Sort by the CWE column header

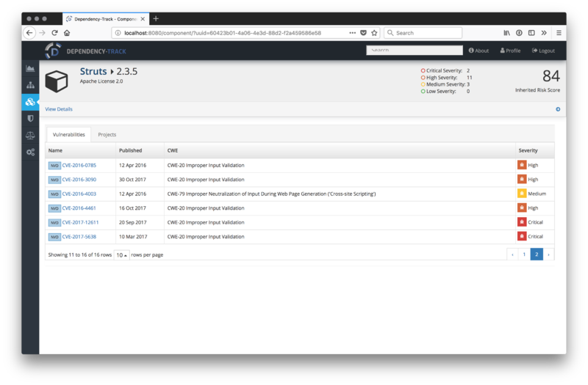coord(340,150)
